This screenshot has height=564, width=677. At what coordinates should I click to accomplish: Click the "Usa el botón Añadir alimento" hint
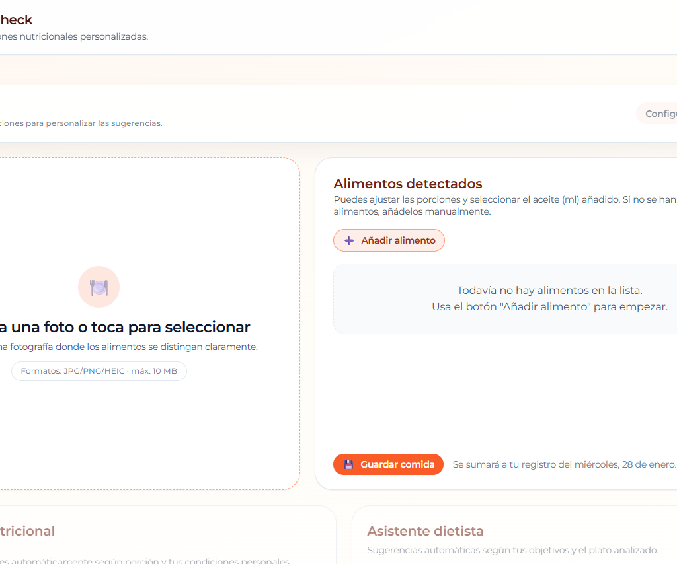click(x=549, y=307)
